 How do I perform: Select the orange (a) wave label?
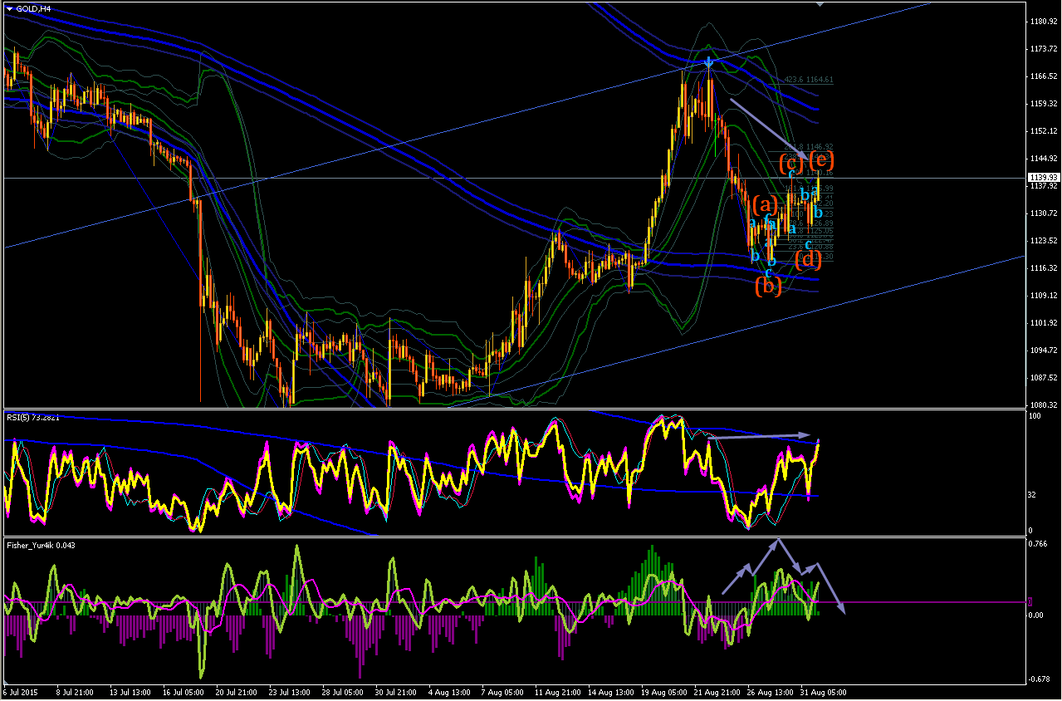click(764, 204)
